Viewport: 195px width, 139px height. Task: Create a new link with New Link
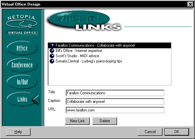[x=77, y=121]
